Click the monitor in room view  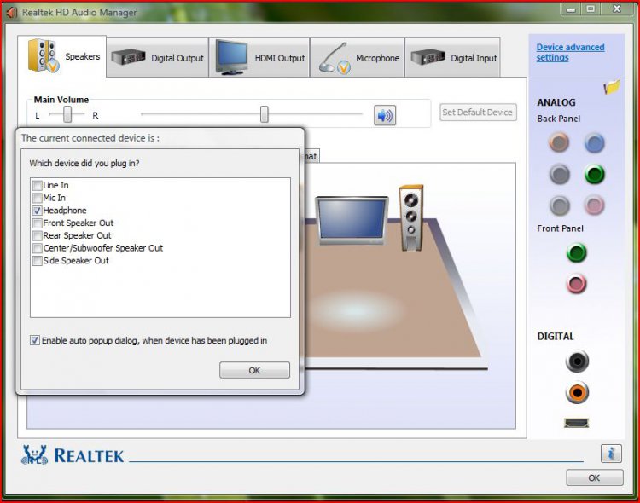(352, 220)
